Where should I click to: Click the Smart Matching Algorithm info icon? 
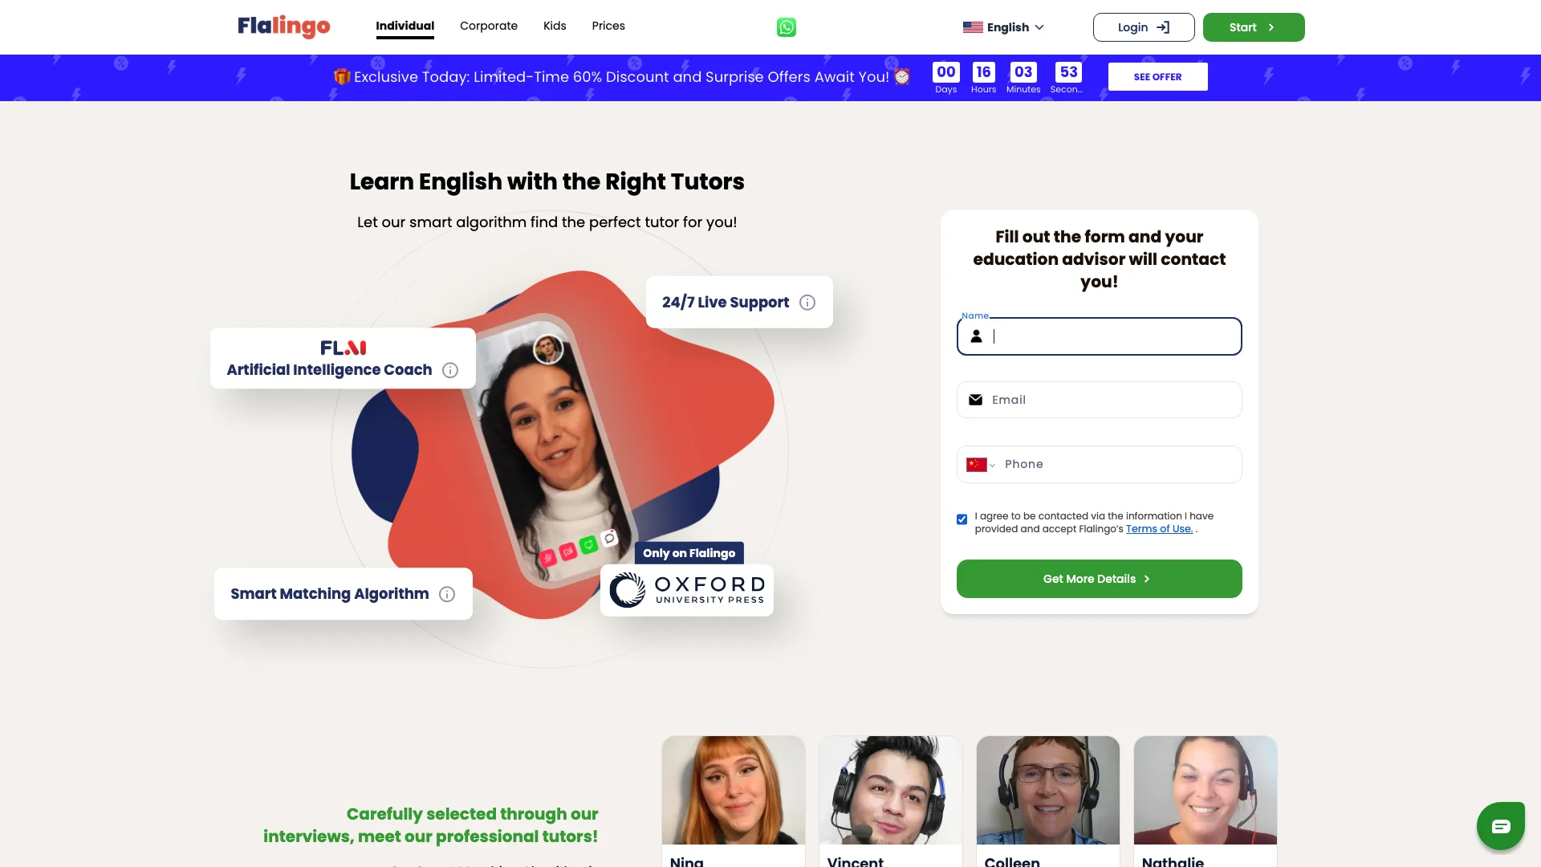(x=446, y=594)
